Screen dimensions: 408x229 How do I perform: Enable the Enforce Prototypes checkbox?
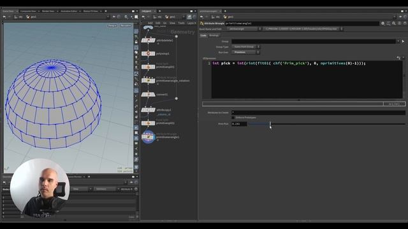coord(233,118)
